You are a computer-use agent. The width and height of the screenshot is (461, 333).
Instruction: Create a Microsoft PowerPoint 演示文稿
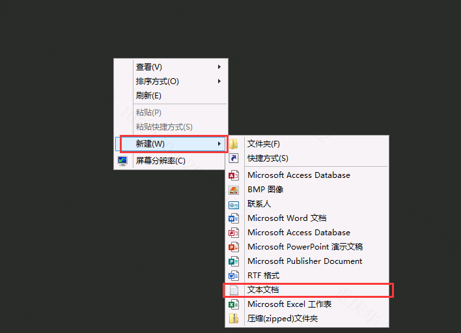point(305,247)
